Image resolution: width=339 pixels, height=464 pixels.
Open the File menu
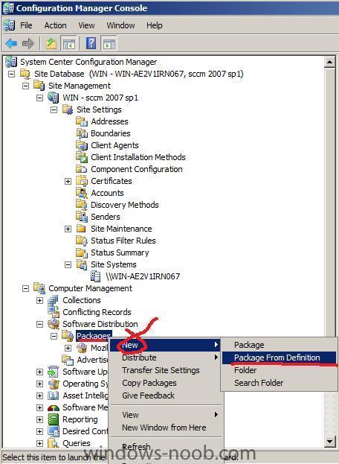tap(26, 25)
